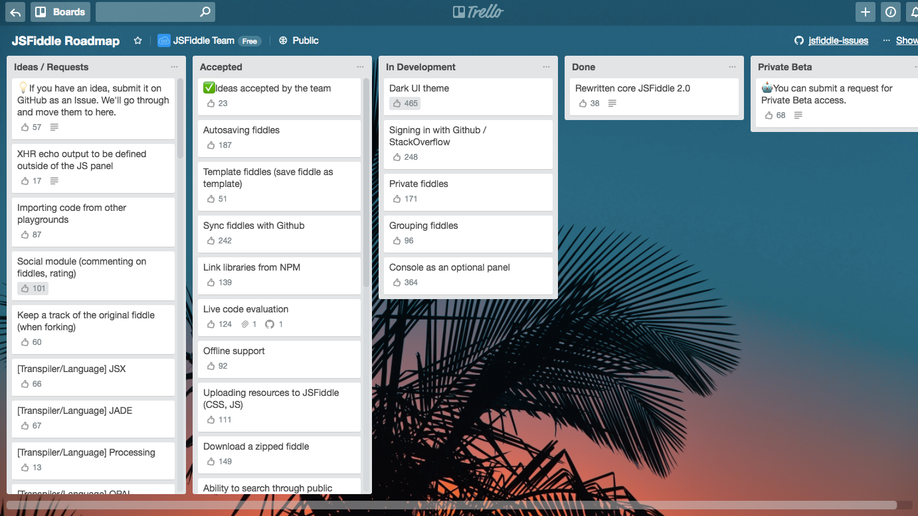Screen dimensions: 918x516
Task: Click the thumbs-up on Grouping fiddles
Action: click(x=397, y=241)
